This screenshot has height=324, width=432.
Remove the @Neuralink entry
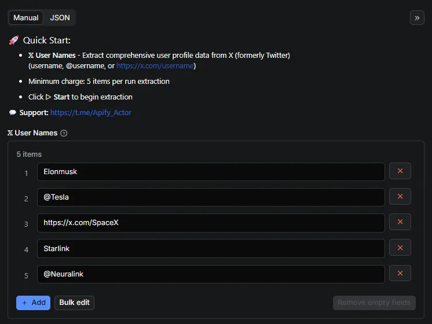click(400, 274)
